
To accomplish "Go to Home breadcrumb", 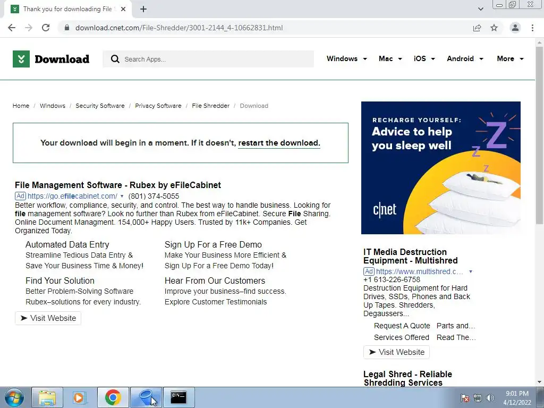I will (21, 106).
